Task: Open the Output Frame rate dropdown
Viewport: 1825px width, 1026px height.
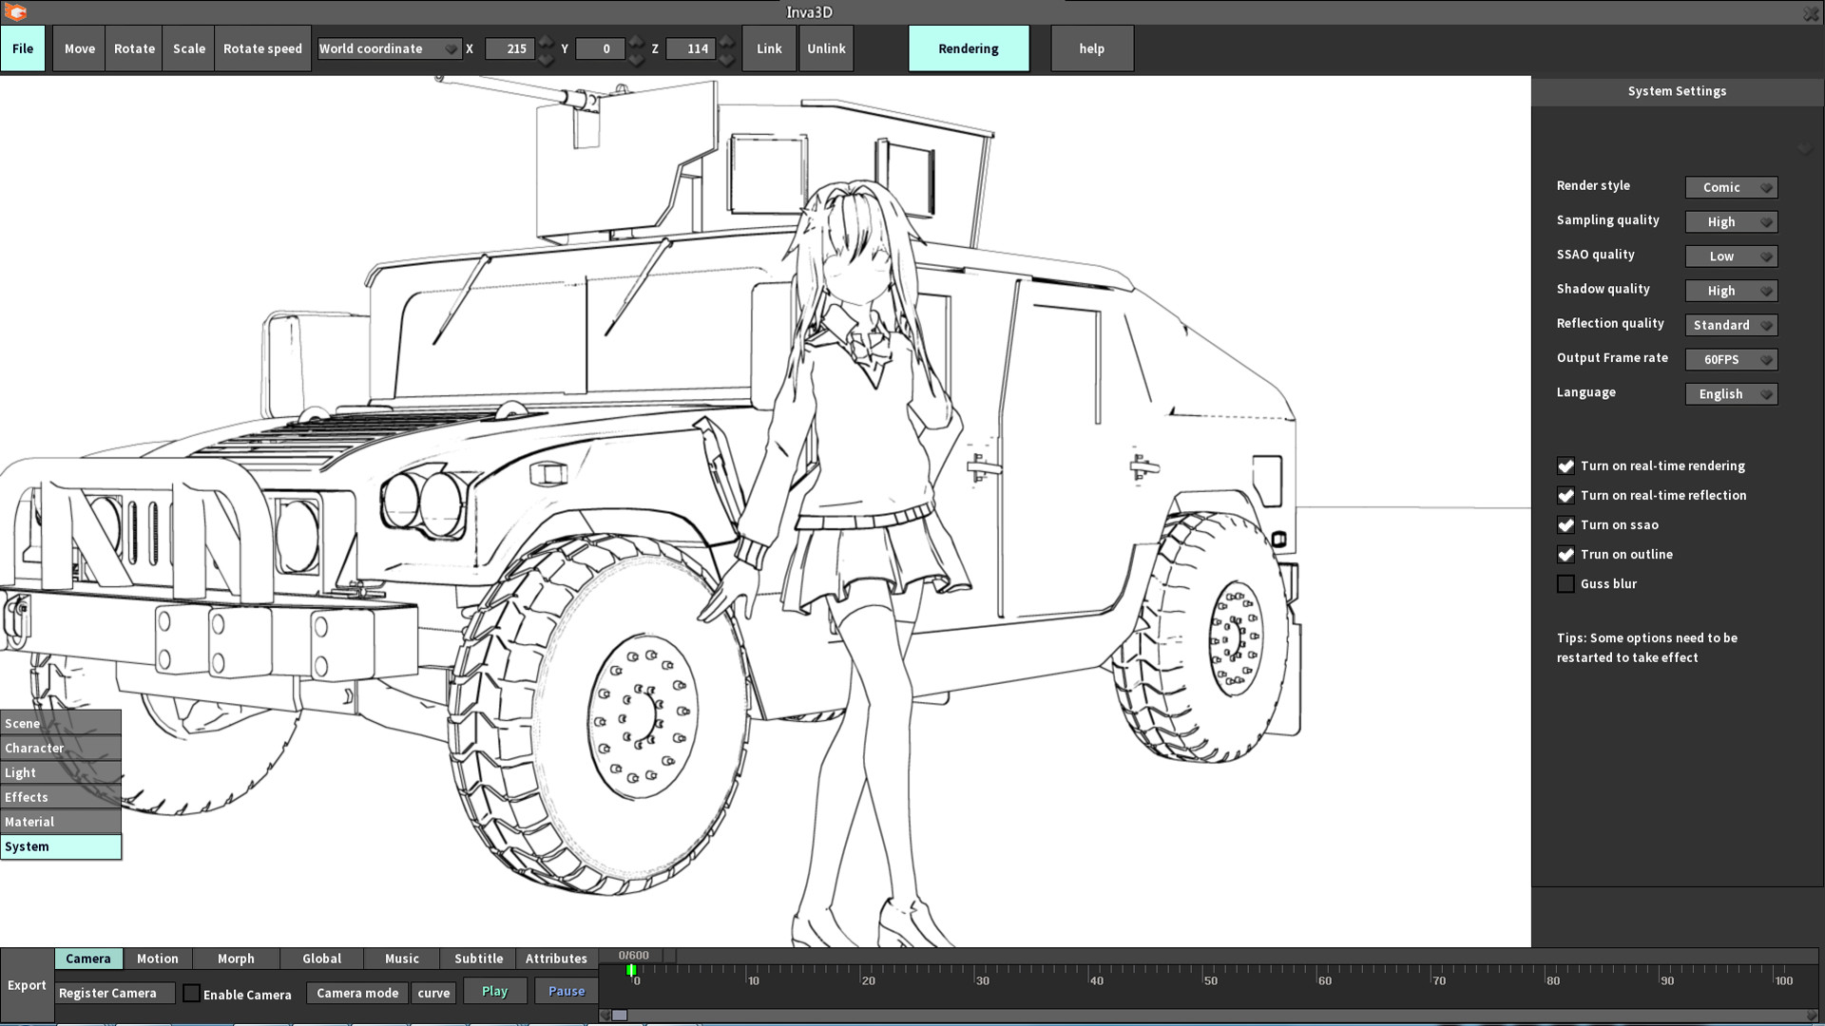Action: (1731, 359)
